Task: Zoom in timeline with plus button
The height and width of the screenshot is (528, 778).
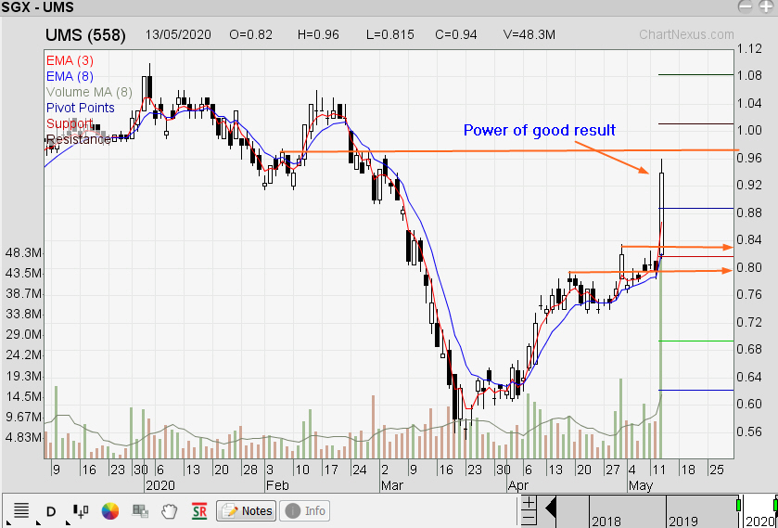Action: [529, 503]
